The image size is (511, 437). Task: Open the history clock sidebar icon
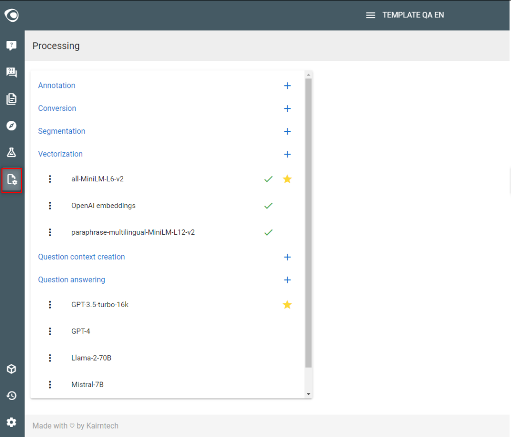pyautogui.click(x=11, y=396)
